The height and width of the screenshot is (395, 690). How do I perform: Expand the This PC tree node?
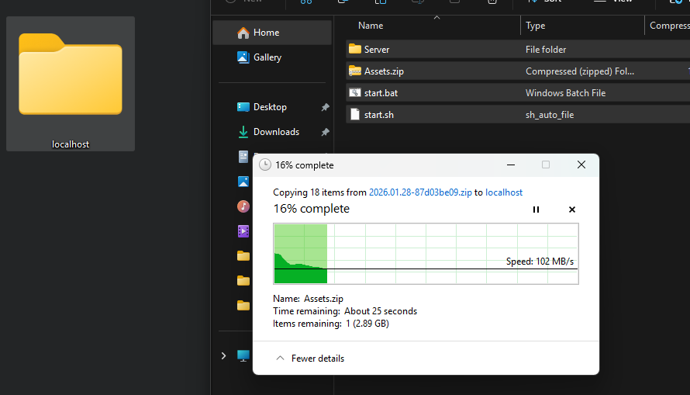(223, 355)
